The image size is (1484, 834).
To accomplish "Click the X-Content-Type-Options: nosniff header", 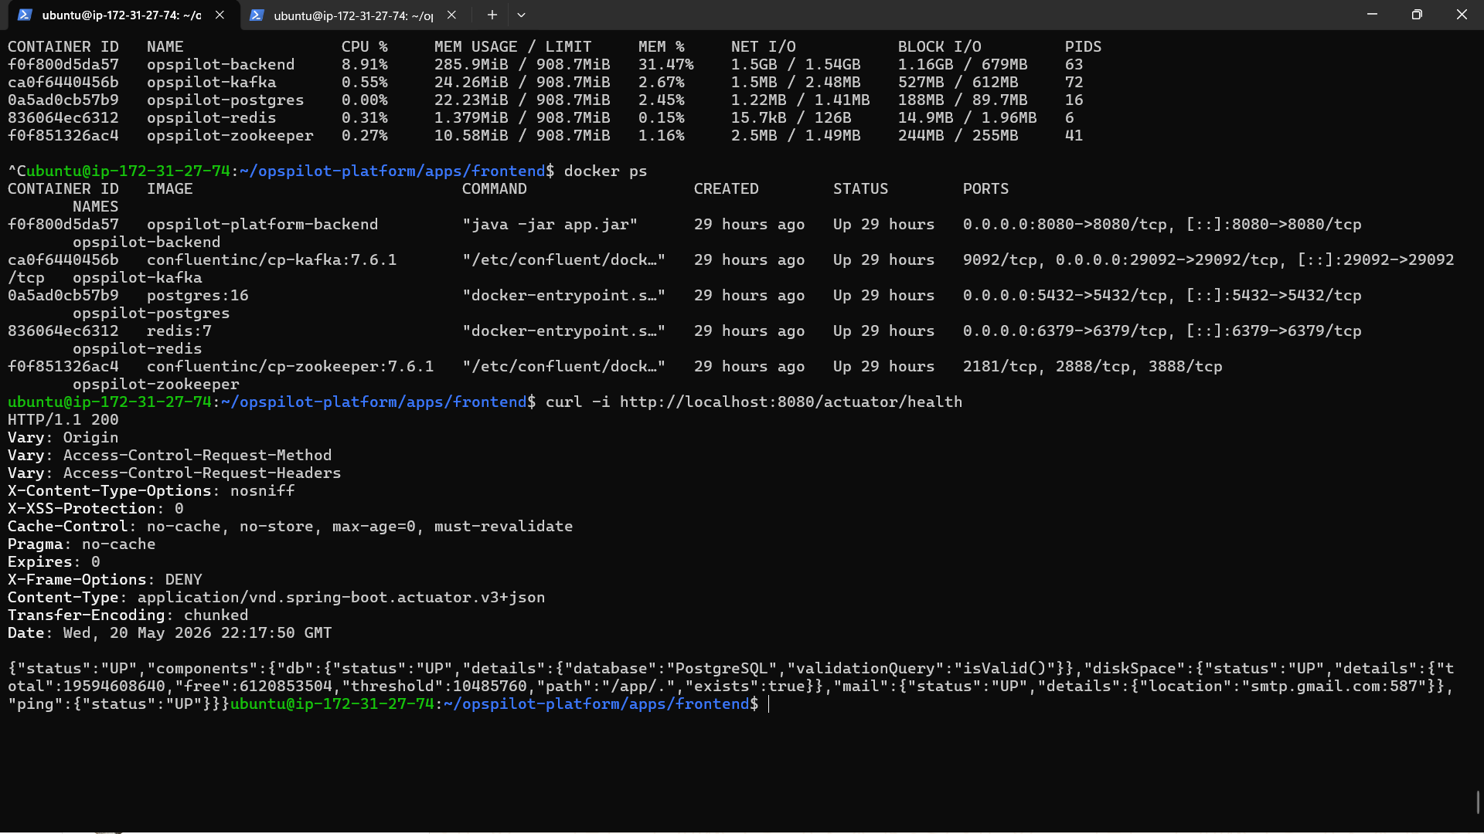I will click(x=151, y=491).
